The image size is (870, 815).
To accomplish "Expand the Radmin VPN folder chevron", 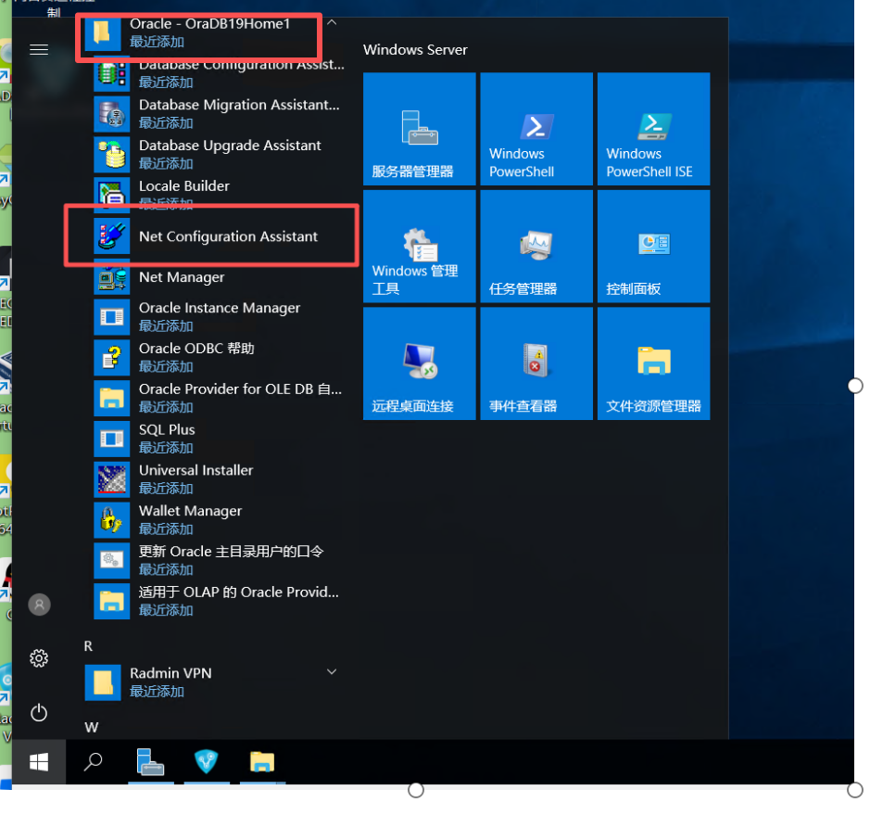I will click(332, 672).
